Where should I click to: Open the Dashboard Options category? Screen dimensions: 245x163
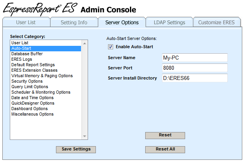[x=46, y=109]
